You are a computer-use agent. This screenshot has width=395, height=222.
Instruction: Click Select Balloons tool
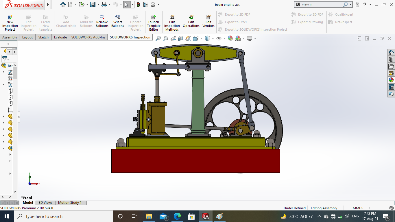(118, 22)
